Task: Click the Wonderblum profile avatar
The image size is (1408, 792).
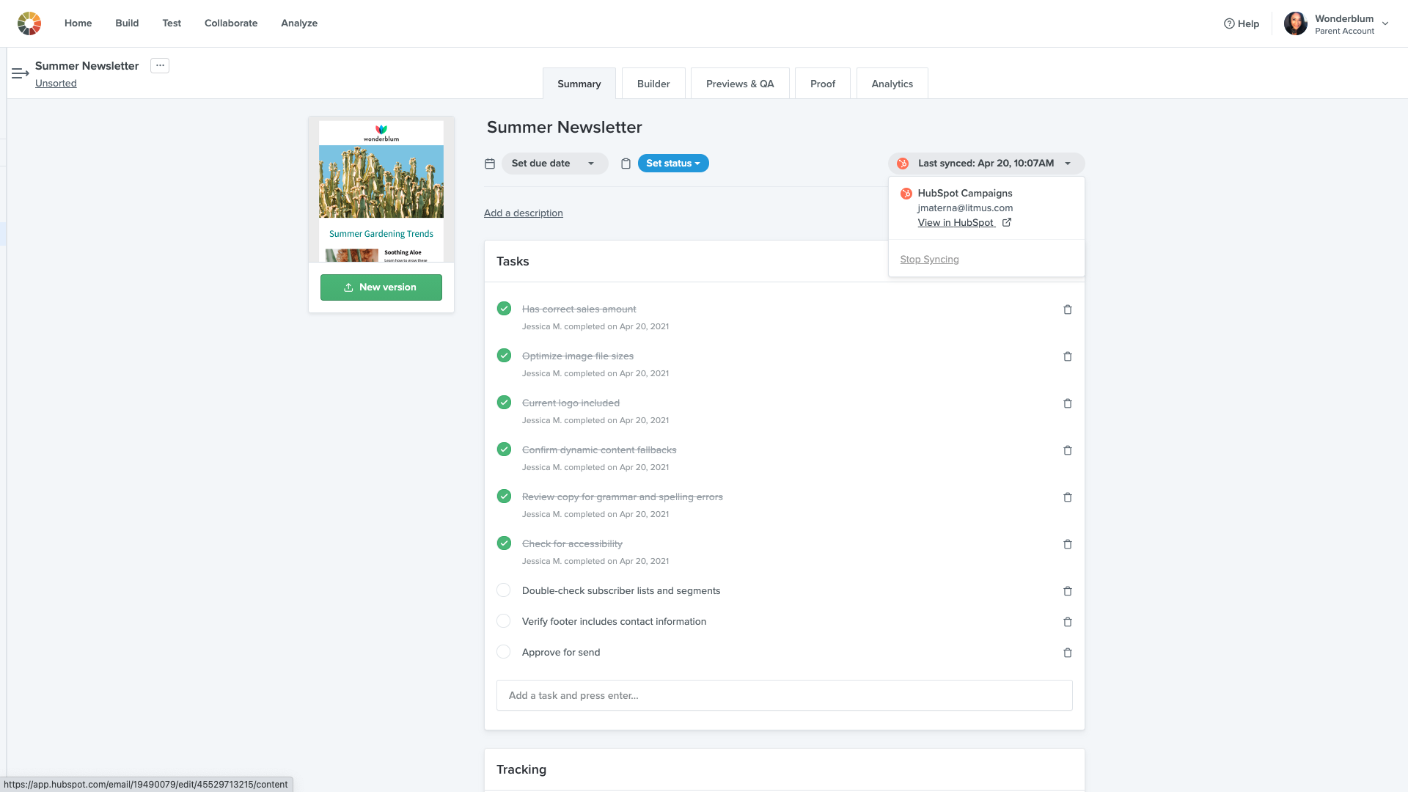Action: pos(1296,23)
